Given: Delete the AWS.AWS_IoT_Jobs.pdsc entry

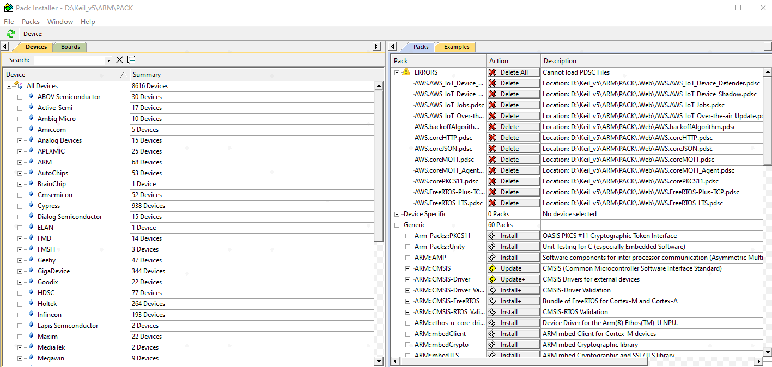Looking at the screenshot, I should (x=513, y=105).
